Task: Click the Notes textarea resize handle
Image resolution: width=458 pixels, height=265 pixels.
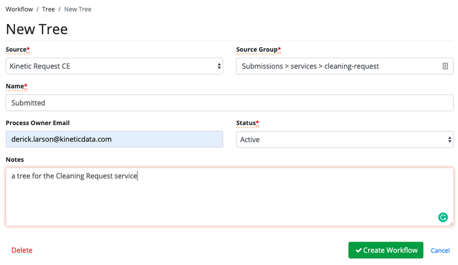Action: tap(451, 224)
